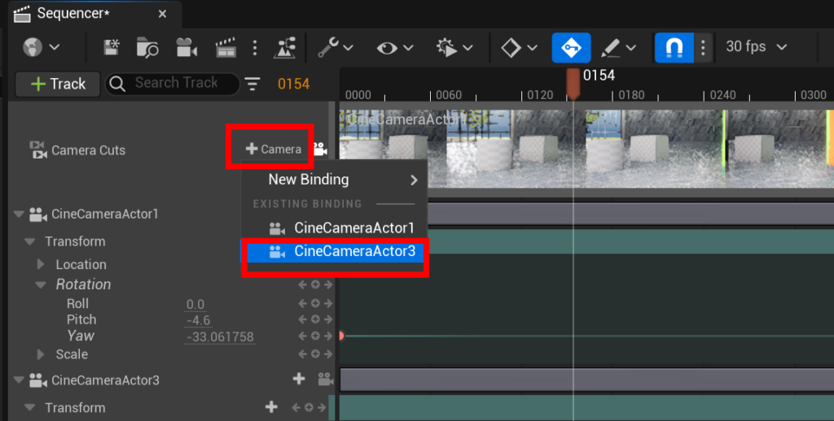
Task: Click plus on CineCameraActor3 track row
Action: pyautogui.click(x=299, y=379)
